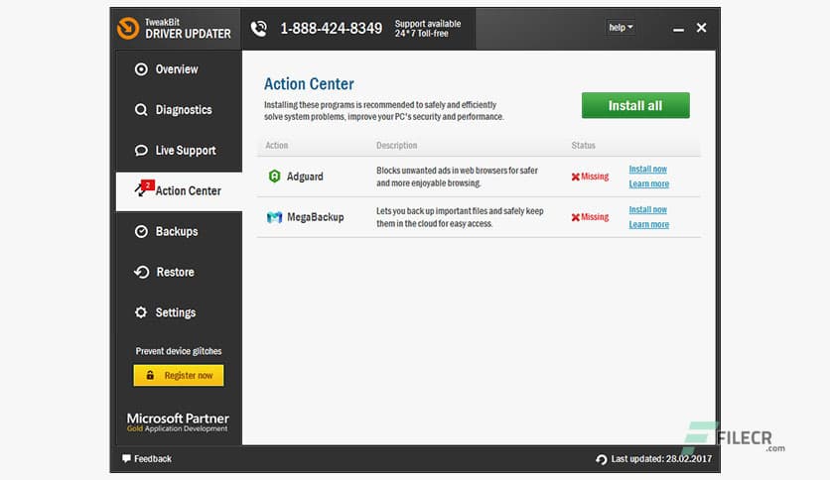Viewport: 830px width, 480px height.
Task: Click the Settings gear icon
Action: click(141, 312)
